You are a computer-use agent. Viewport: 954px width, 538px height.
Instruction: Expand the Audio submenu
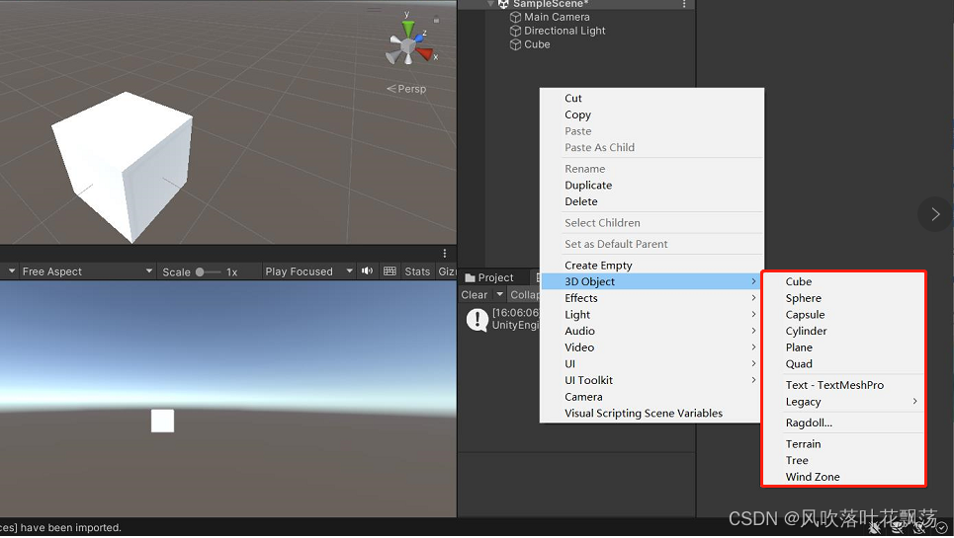(651, 331)
